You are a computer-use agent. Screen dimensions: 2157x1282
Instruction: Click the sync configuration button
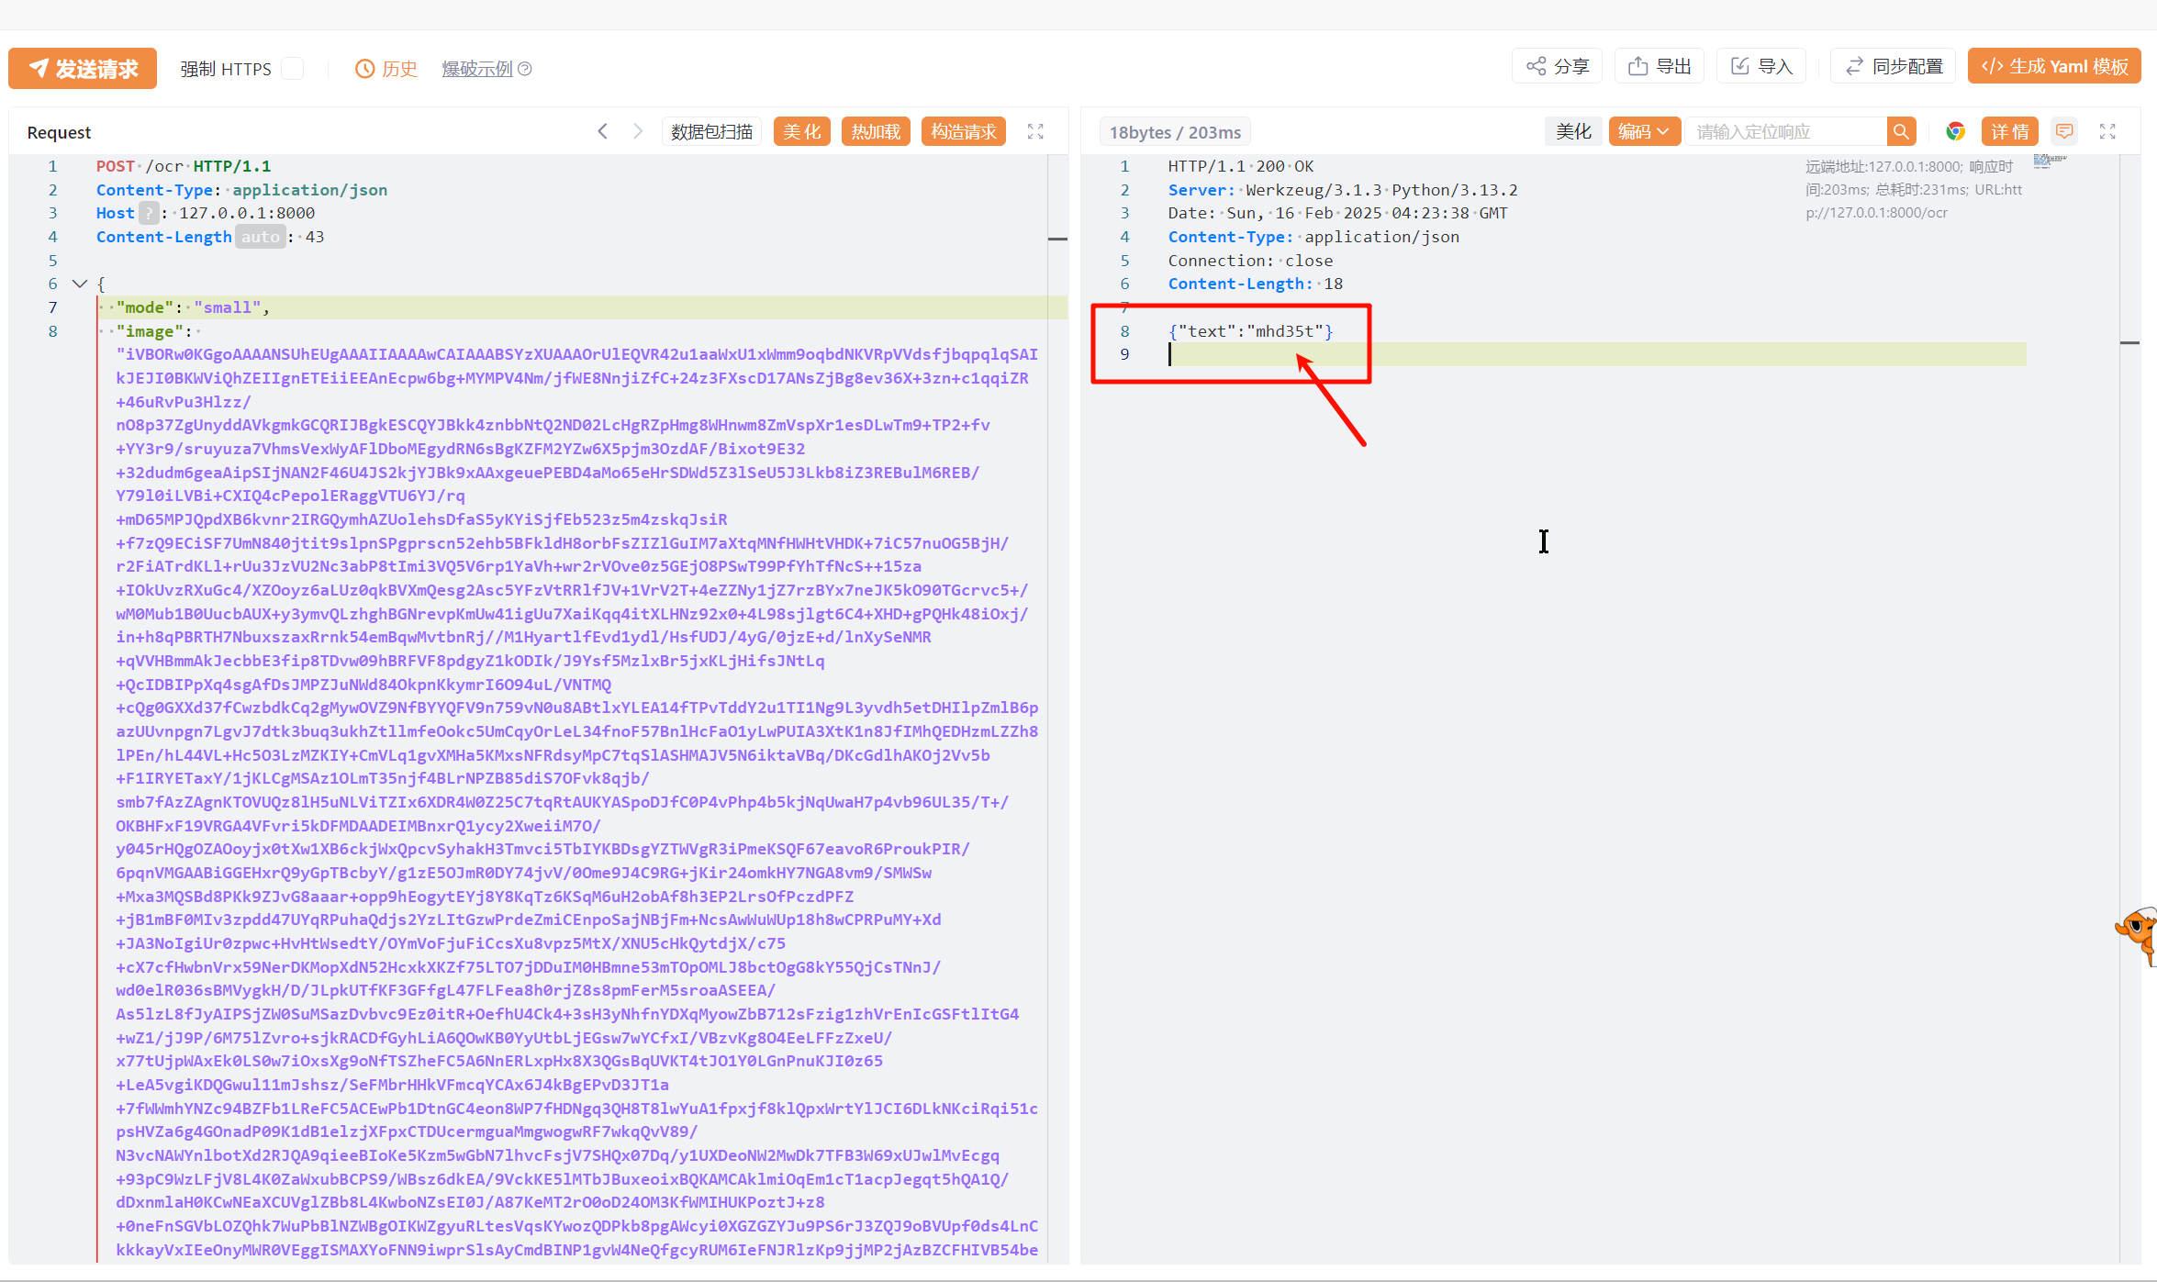1894,66
